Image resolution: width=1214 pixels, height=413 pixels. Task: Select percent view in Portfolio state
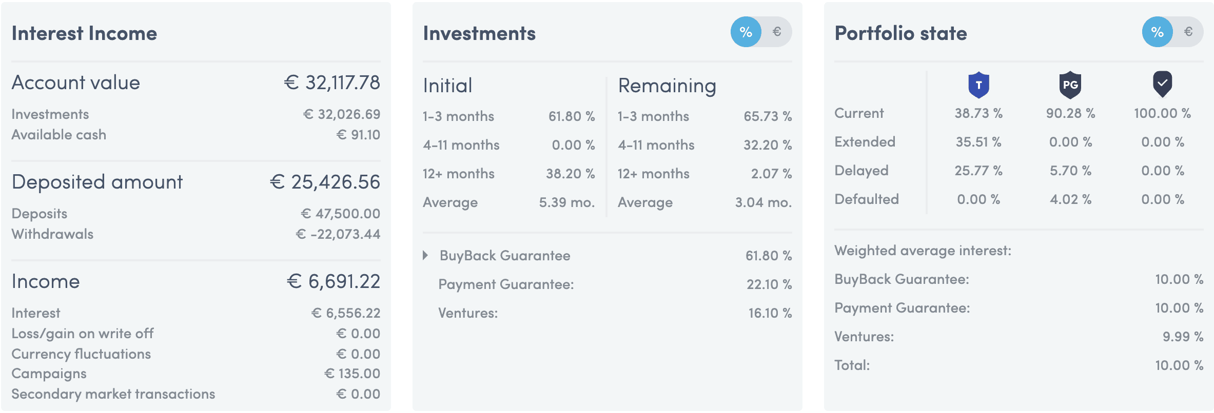coord(1158,32)
